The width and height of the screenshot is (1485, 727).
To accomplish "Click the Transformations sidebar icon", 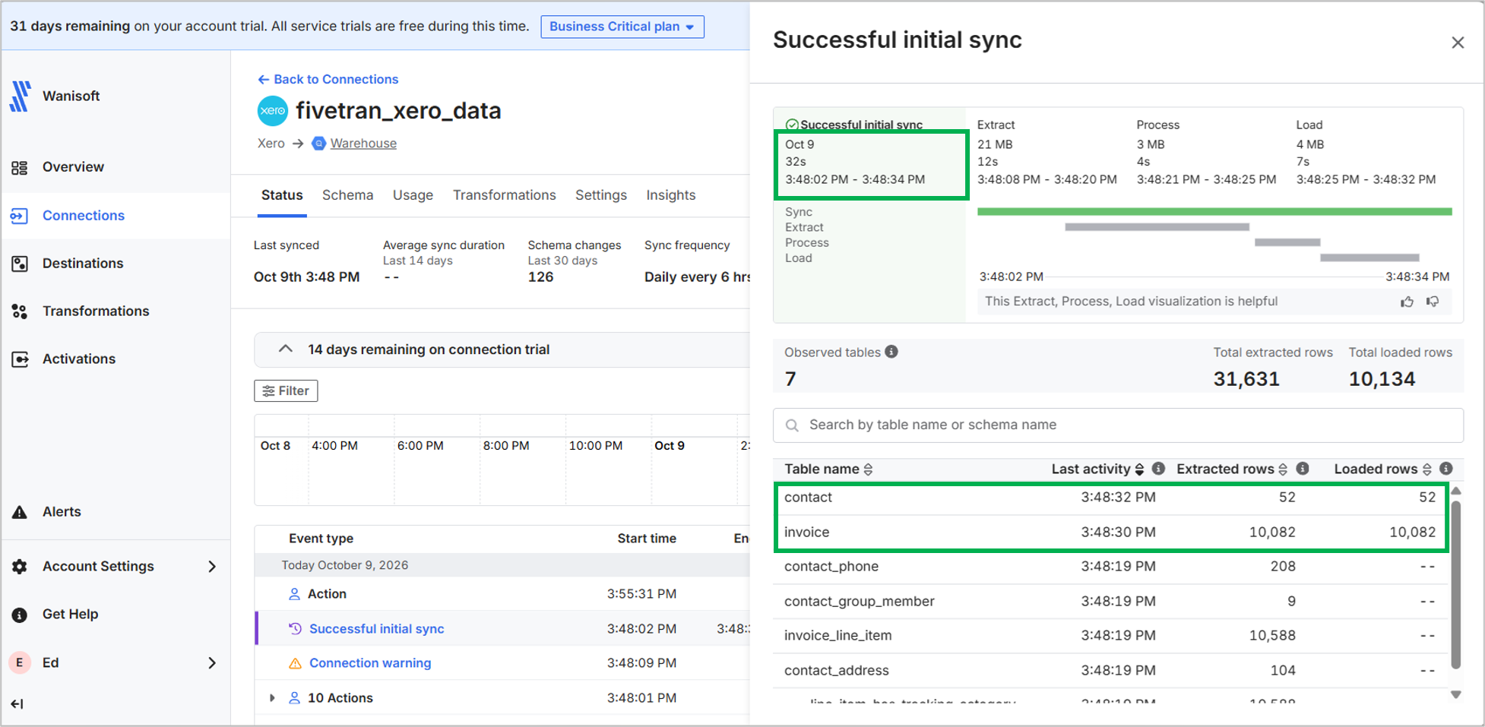I will [20, 311].
